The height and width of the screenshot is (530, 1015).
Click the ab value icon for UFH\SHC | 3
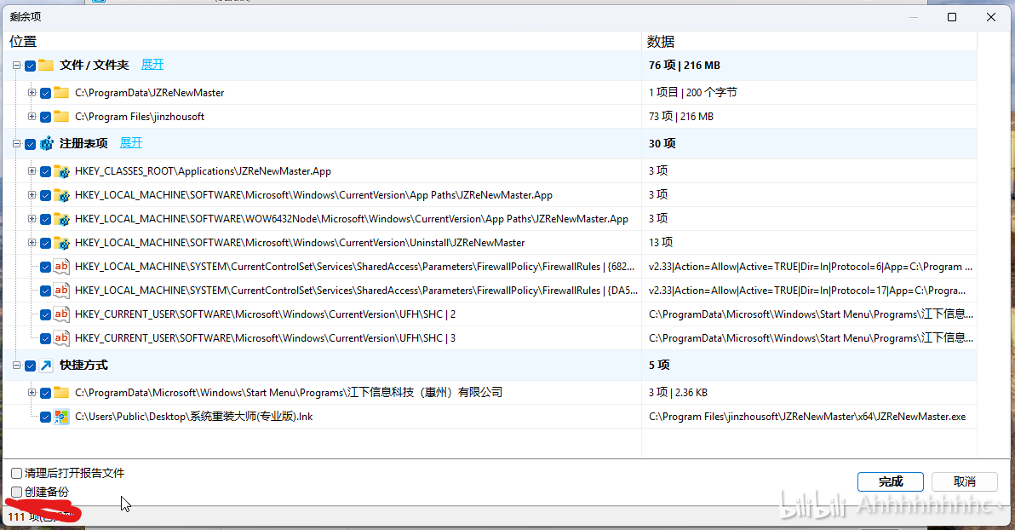pos(61,338)
